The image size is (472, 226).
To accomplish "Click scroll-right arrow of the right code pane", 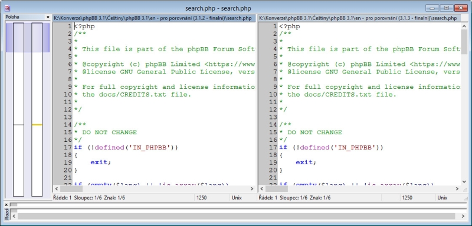I will click(457, 189).
